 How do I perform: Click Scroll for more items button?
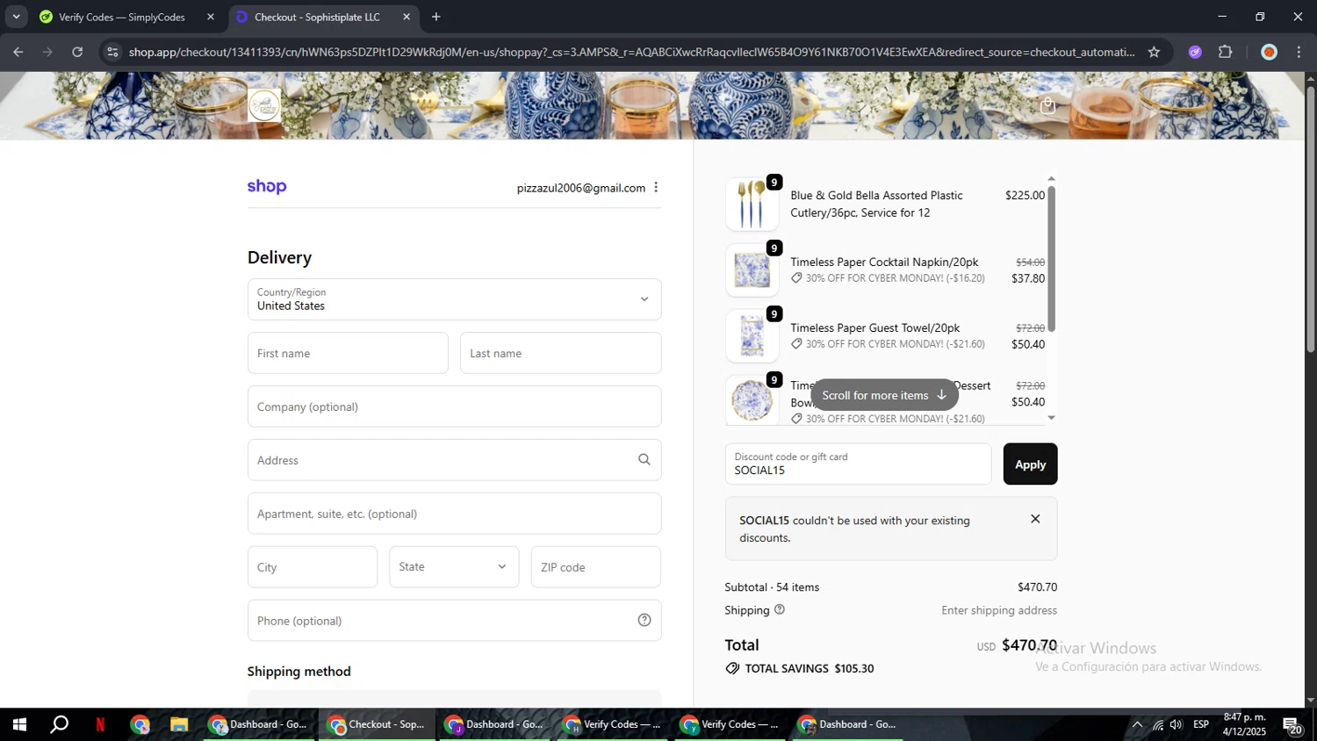[883, 395]
